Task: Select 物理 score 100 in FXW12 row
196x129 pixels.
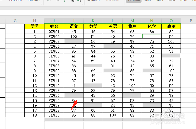Action: pos(132,85)
